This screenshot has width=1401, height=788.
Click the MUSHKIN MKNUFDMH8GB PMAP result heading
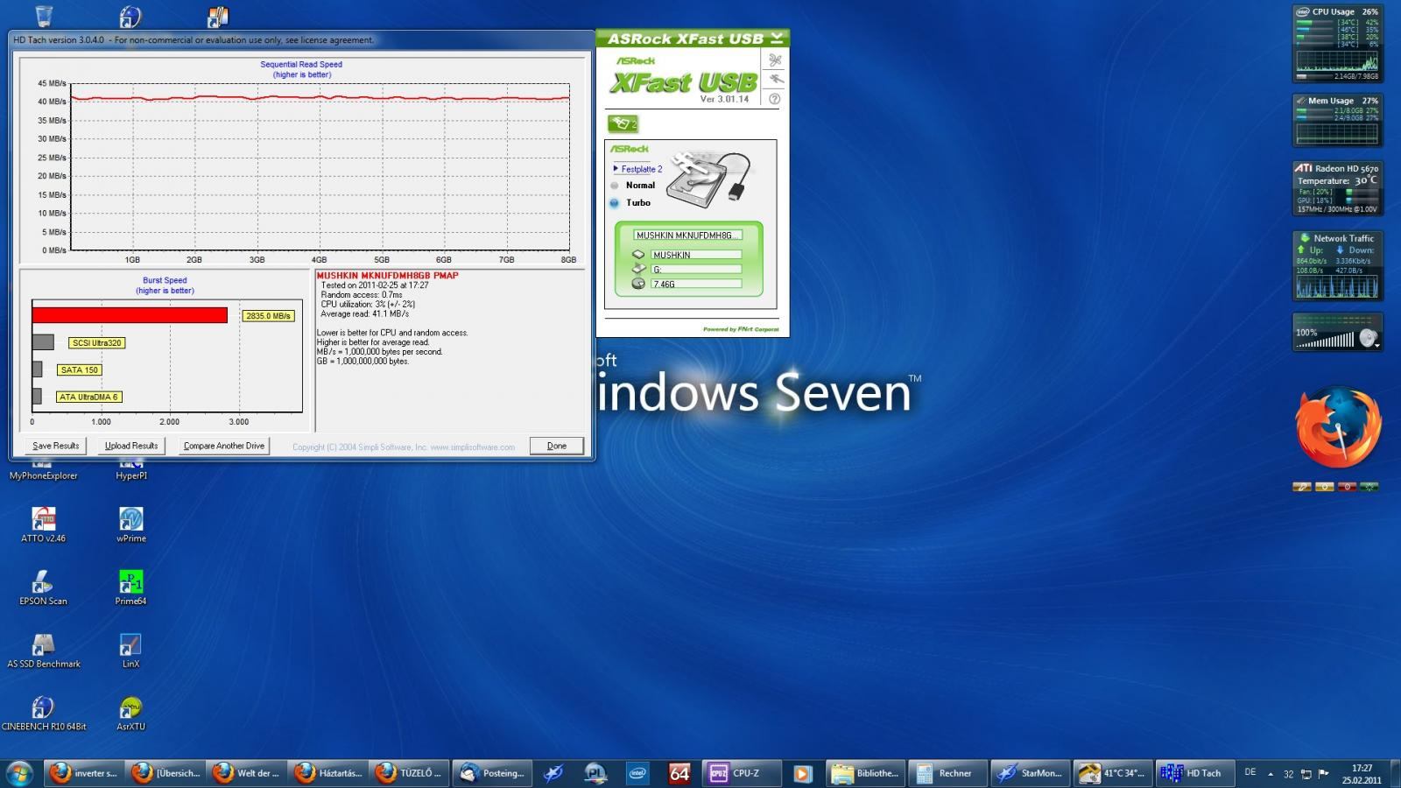click(x=387, y=276)
